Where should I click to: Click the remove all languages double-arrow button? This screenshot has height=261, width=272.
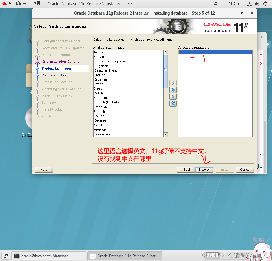(x=173, y=103)
